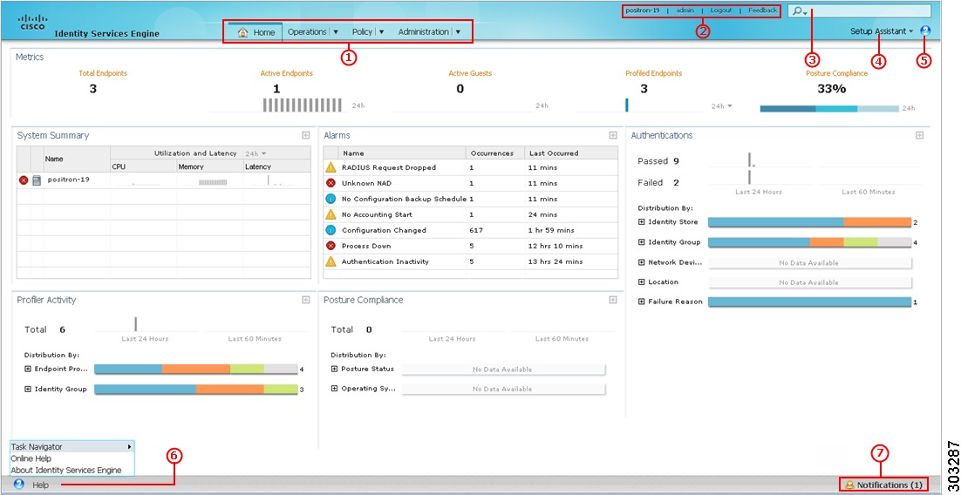The width and height of the screenshot is (961, 495).
Task: Maximize the Profiler Activity panel
Action: [x=305, y=300]
